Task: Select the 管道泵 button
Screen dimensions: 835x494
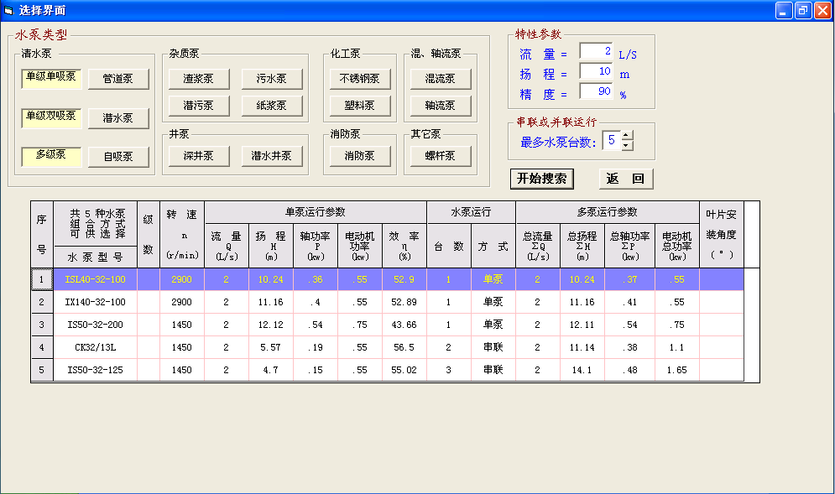Action: (118, 79)
